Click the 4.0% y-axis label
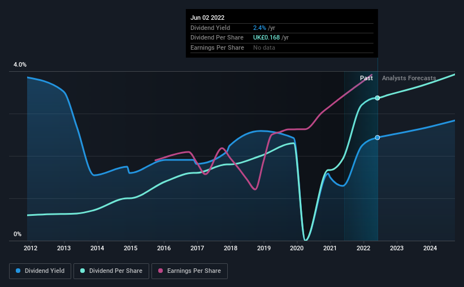 tap(20, 64)
